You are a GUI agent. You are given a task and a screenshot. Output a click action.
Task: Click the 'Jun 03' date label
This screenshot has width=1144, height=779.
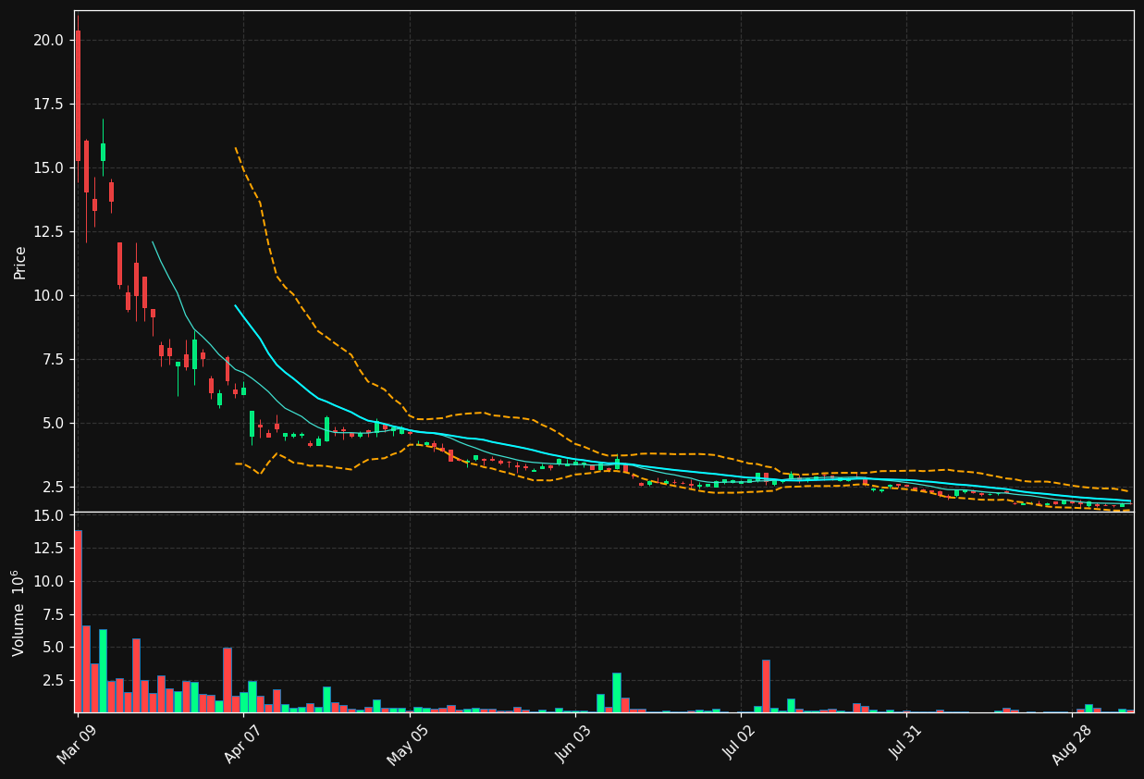(573, 744)
